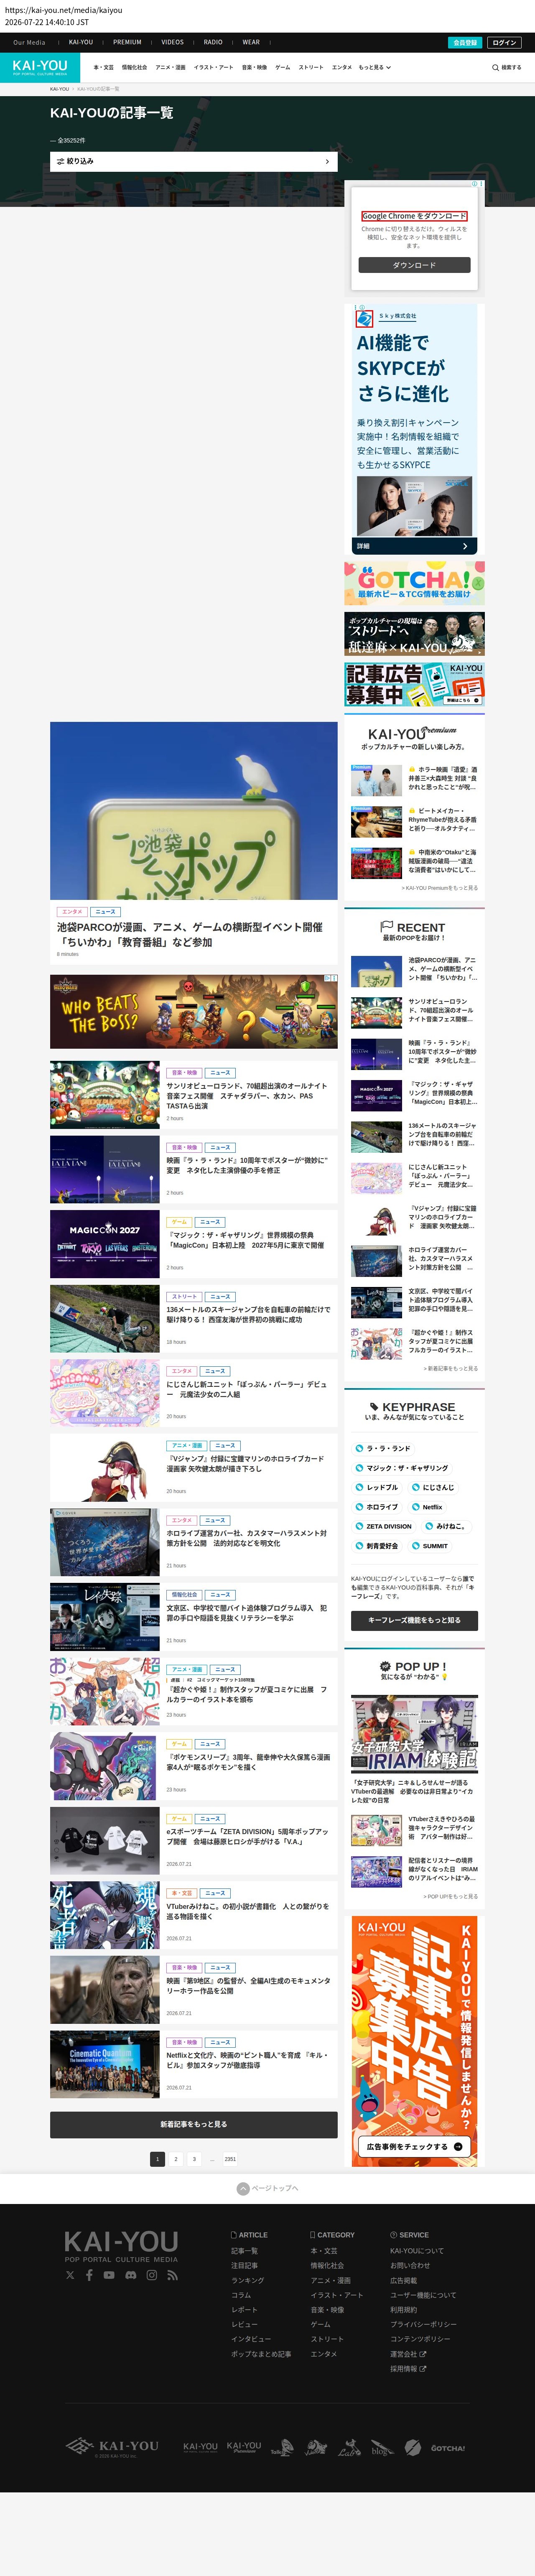Click the KAI-YOU breadcrumb link
Screen dimensions: 535x2576
pyautogui.click(x=60, y=89)
